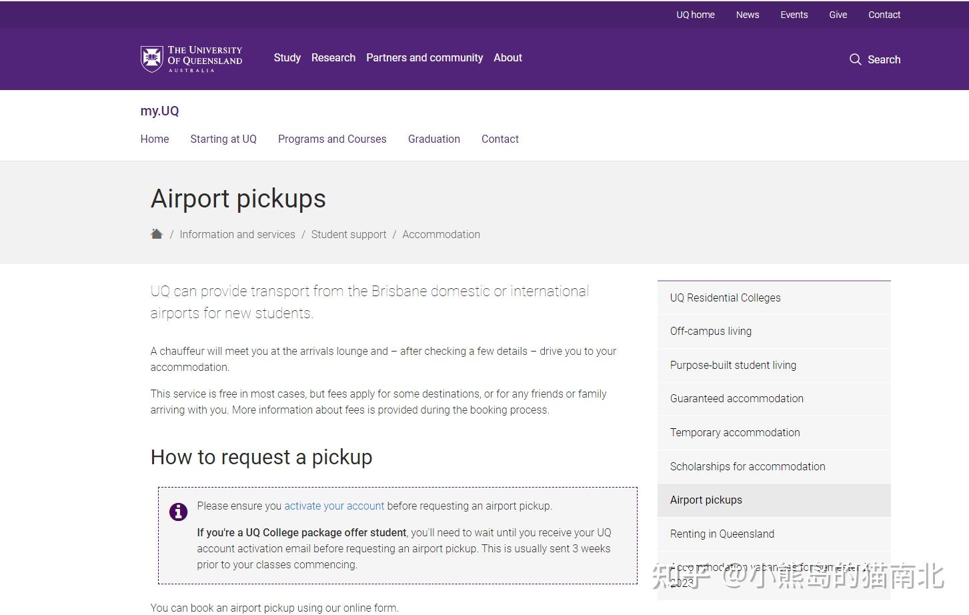Open the Graduation tab

434,139
